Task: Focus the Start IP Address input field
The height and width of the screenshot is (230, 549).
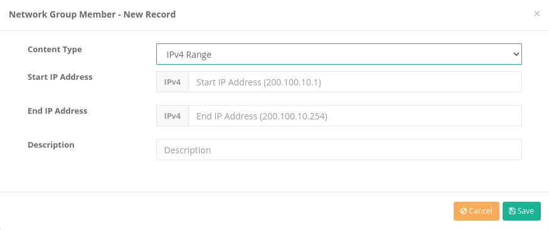Action: pos(355,82)
